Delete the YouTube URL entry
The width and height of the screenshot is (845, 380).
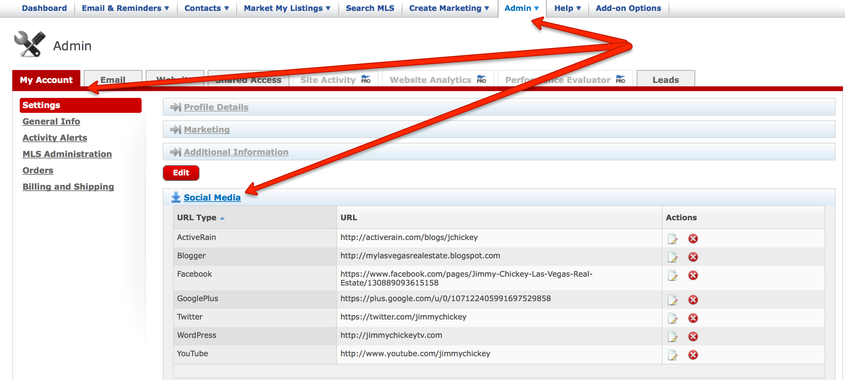coord(693,355)
